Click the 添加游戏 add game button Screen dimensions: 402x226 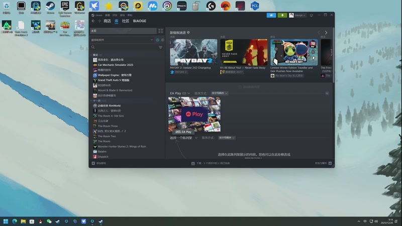click(x=99, y=163)
